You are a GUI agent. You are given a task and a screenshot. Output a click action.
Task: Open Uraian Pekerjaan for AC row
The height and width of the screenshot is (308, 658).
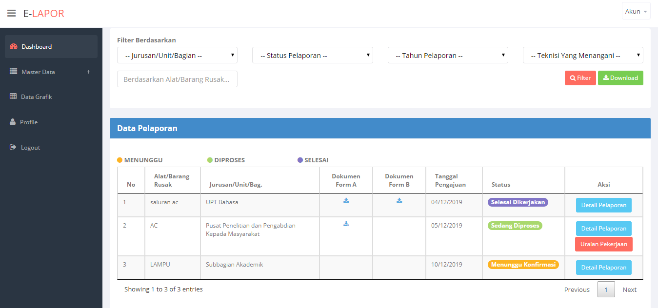pos(604,244)
